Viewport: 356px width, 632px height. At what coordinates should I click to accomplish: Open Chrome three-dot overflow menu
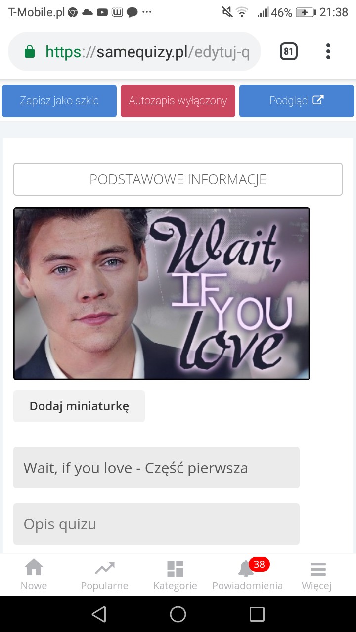click(x=328, y=51)
